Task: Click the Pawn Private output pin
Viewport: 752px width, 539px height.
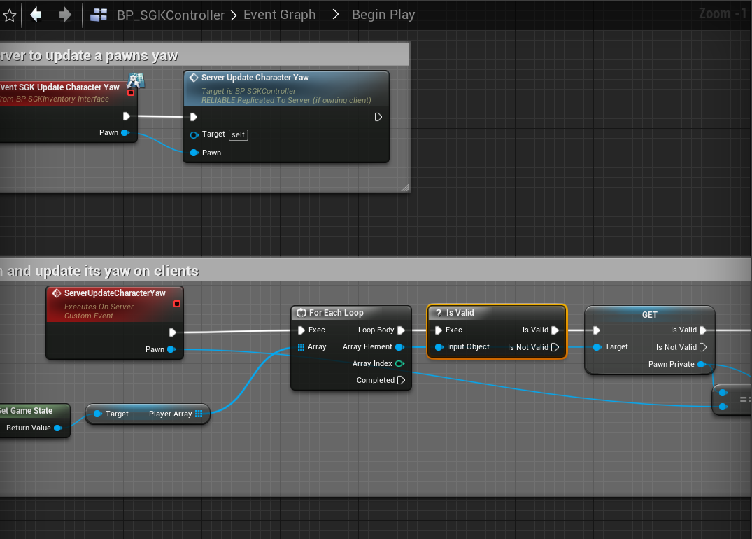Action: (x=701, y=365)
